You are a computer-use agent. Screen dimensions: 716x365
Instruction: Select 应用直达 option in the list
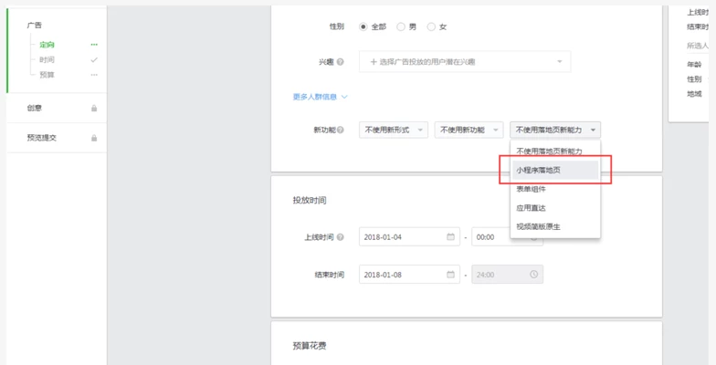532,207
